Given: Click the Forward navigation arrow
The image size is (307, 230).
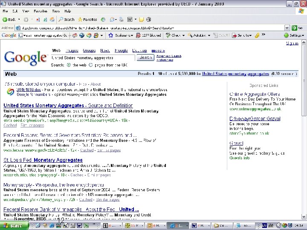Looking at the screenshot, I should [26, 20].
